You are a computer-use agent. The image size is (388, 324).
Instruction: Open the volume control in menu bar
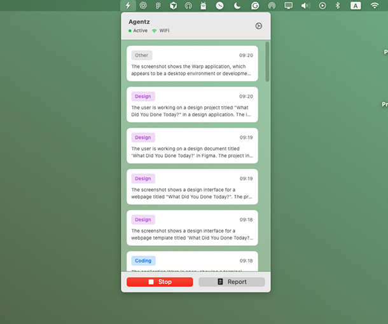(305, 6)
